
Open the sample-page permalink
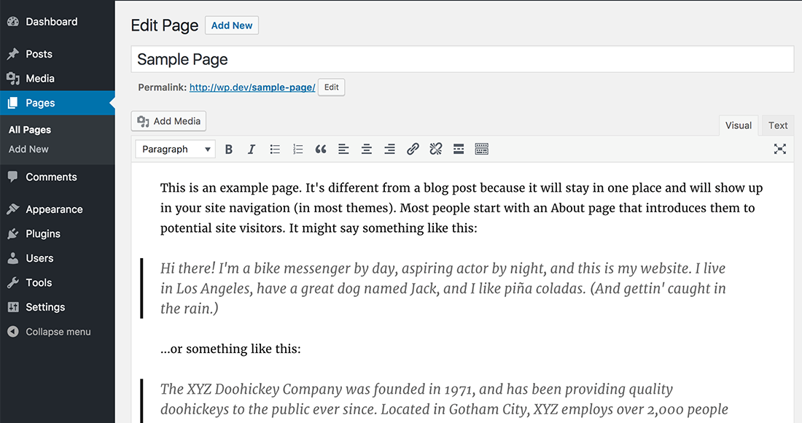pos(252,87)
